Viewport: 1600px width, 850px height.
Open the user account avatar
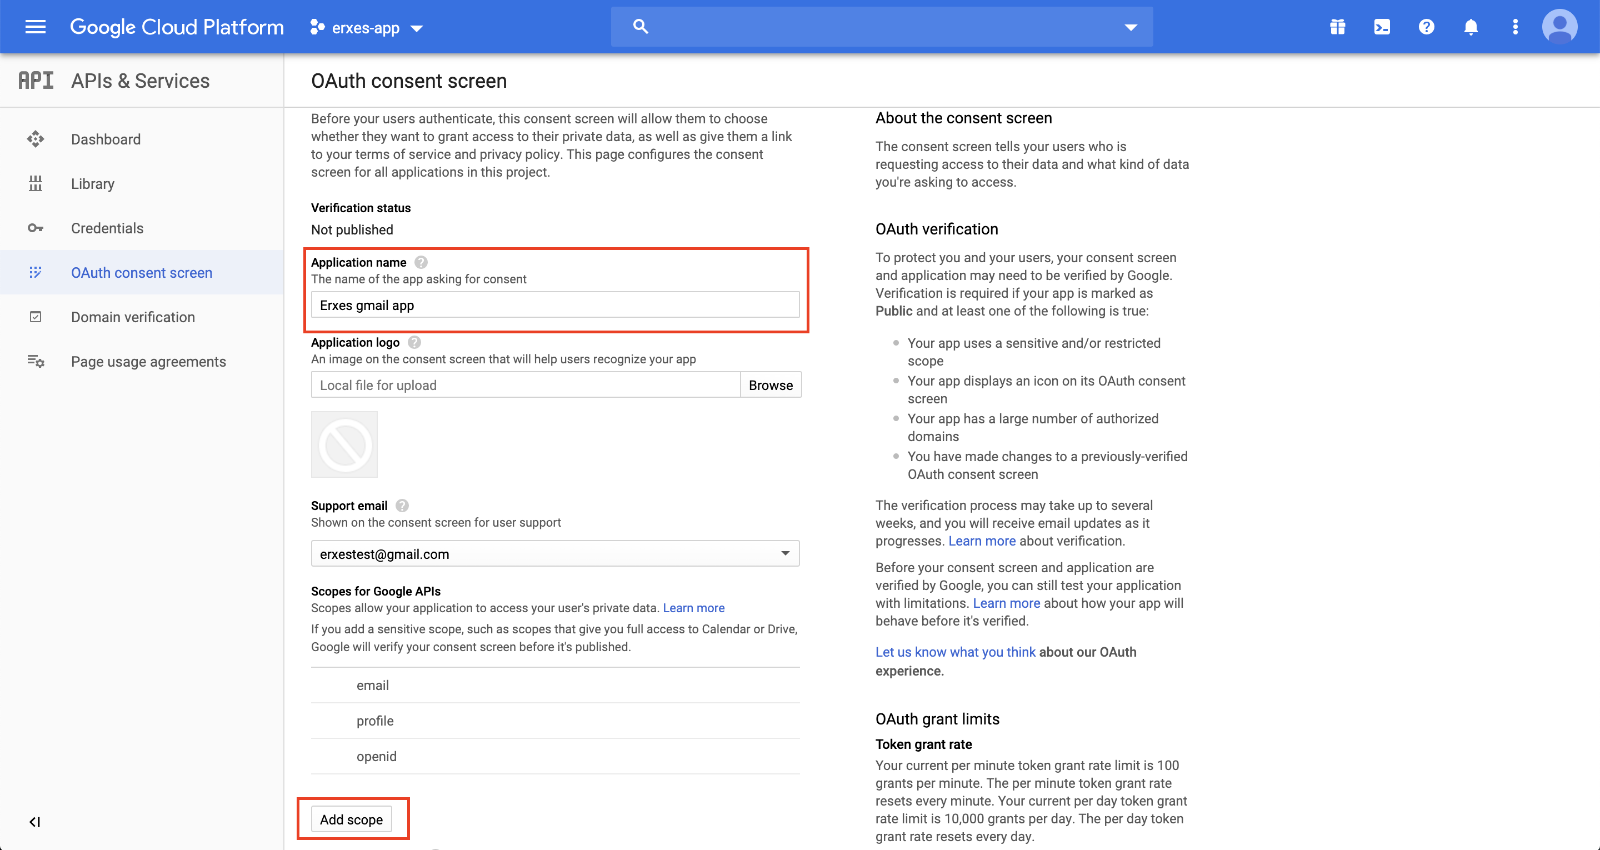[1559, 27]
